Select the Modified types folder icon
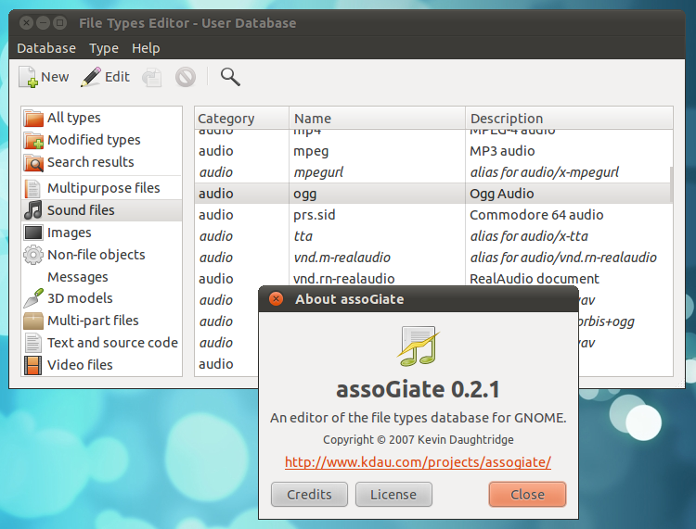Viewport: 696px width, 529px height. tap(33, 140)
